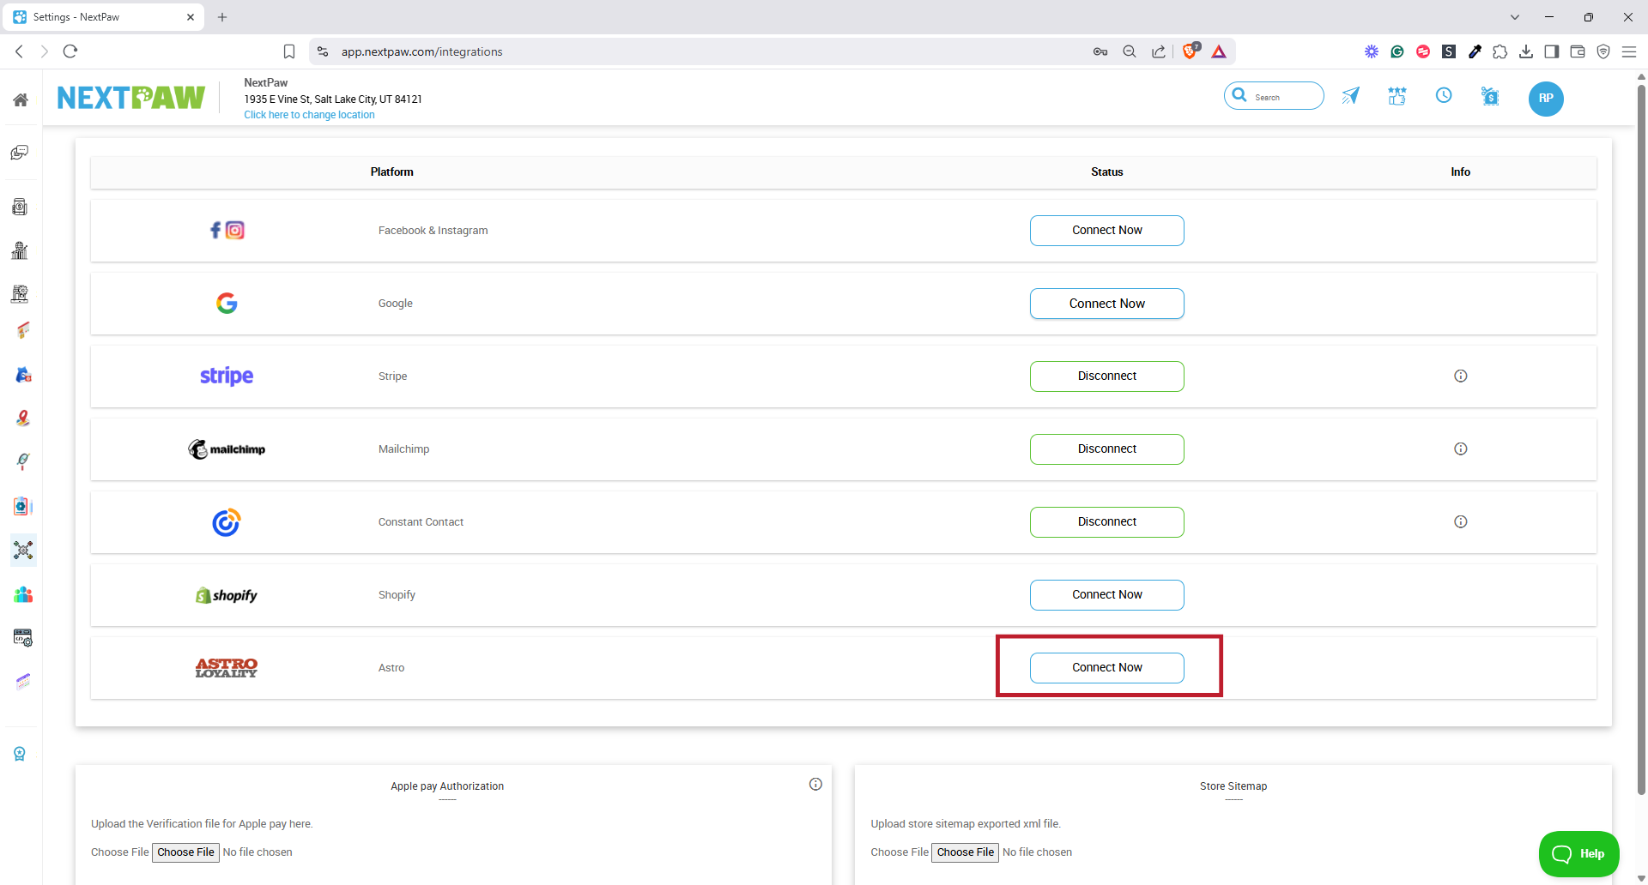
Task: Click the 'Constant Contact' platform name
Action: pos(421,521)
